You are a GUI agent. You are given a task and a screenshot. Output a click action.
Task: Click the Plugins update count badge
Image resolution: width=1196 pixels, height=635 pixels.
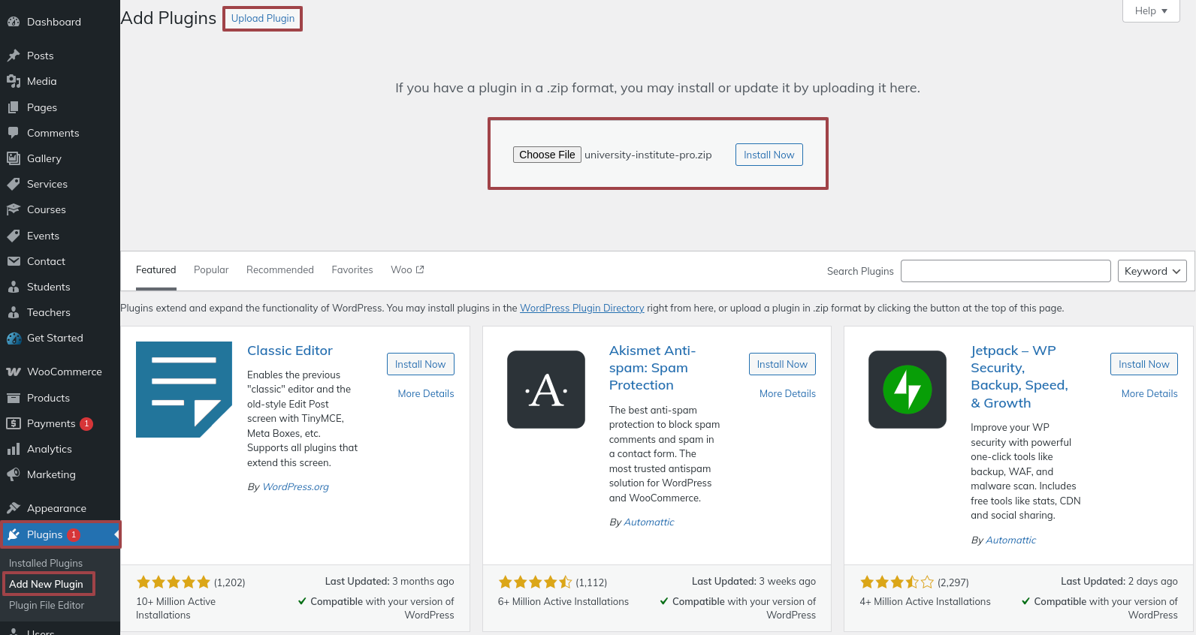(74, 534)
